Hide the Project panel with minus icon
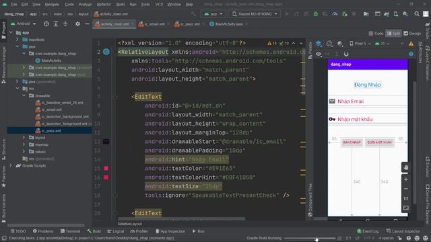This screenshot has width=431, height=242. click(87, 24)
